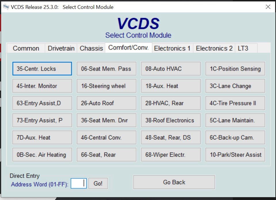The image size is (276, 200).
Task: Open 1C-Position Sensing module
Action: pyautogui.click(x=235, y=68)
